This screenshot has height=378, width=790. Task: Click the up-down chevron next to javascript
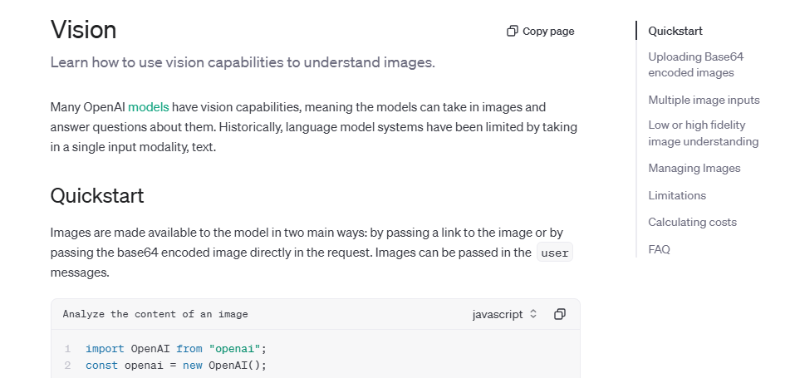tap(533, 314)
